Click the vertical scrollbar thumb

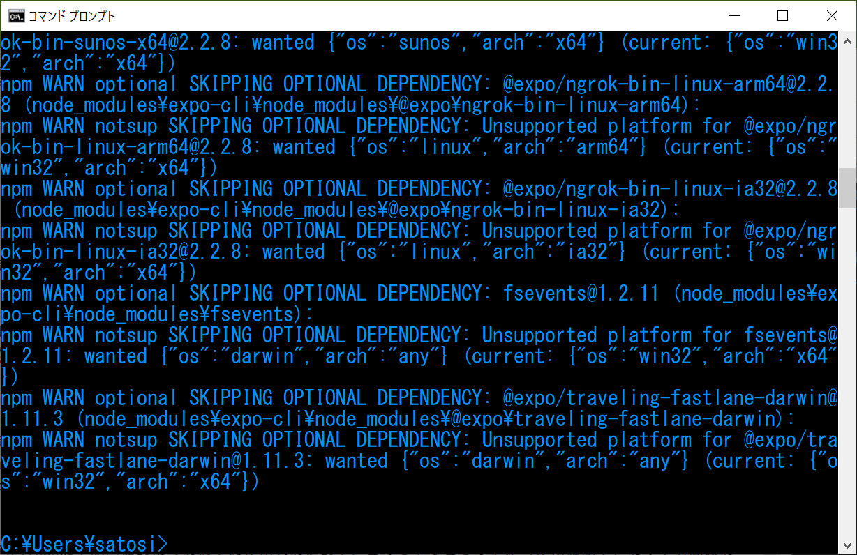[847, 188]
